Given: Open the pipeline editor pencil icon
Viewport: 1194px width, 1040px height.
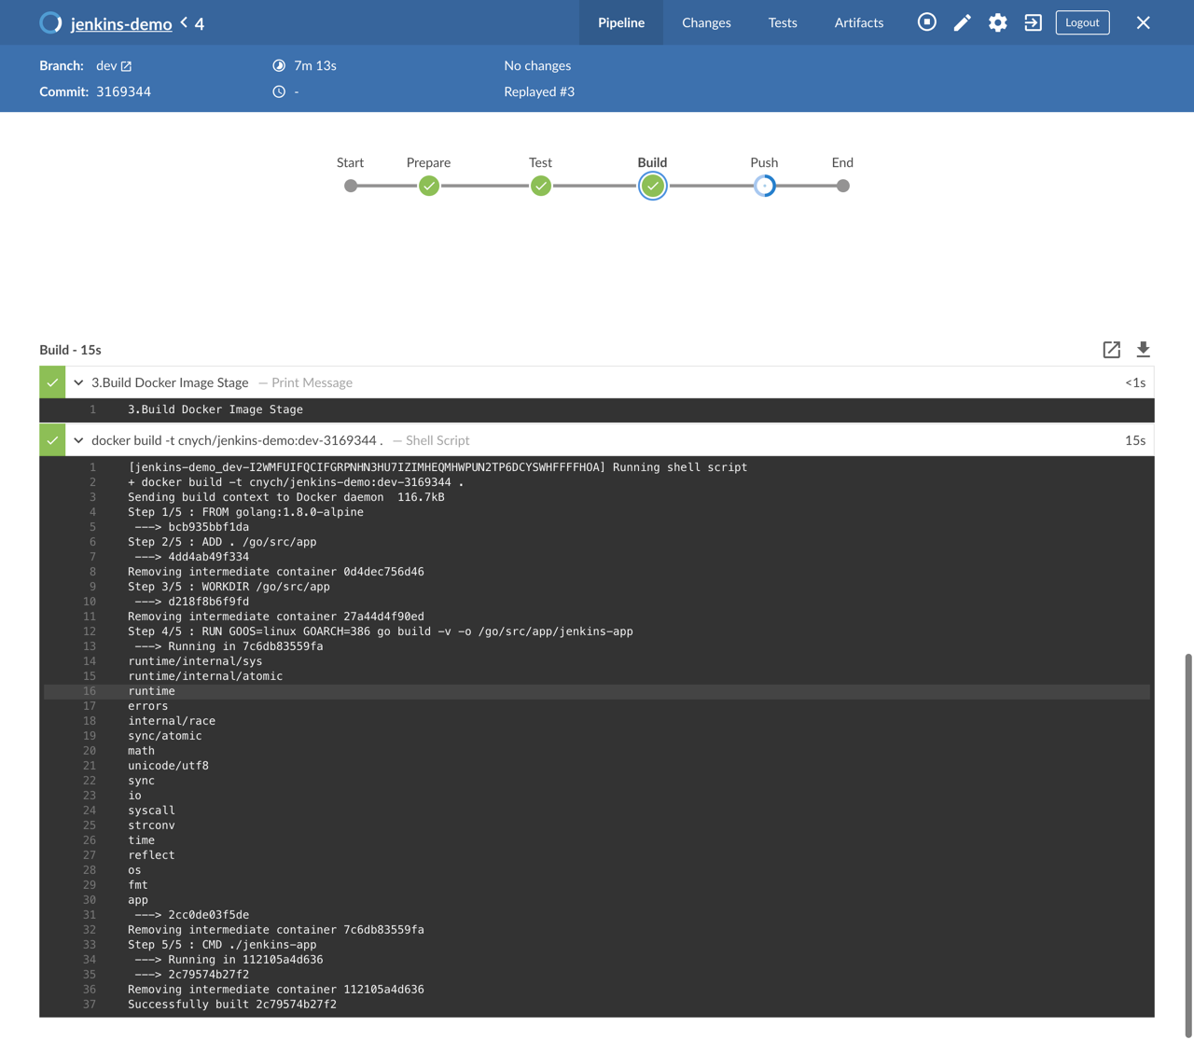Looking at the screenshot, I should (x=962, y=22).
